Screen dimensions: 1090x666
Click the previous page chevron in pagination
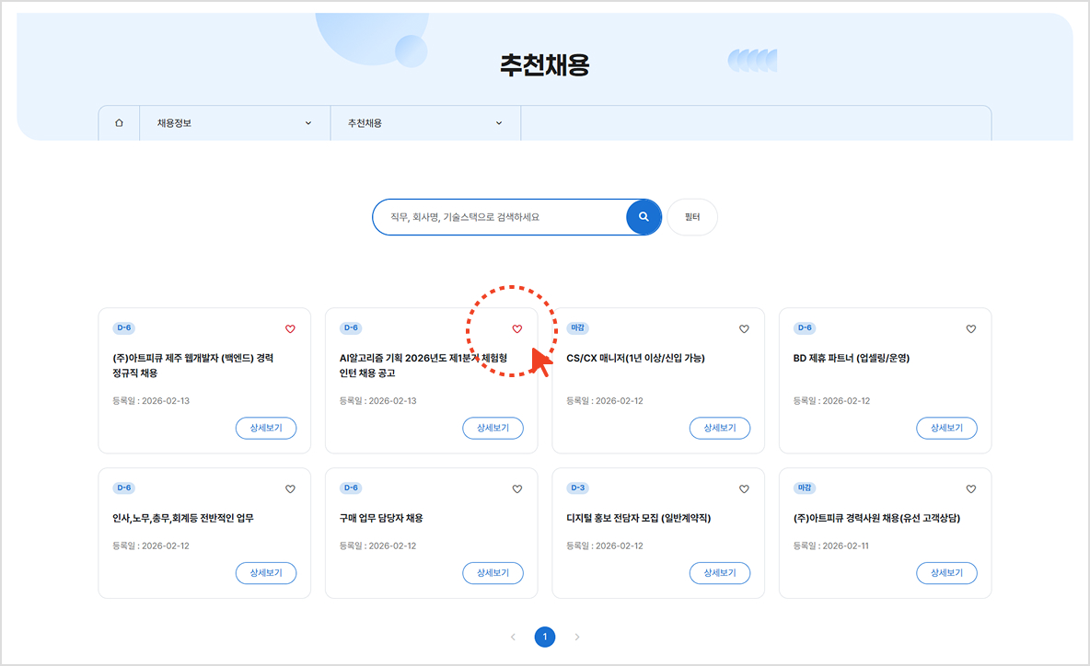pos(513,637)
